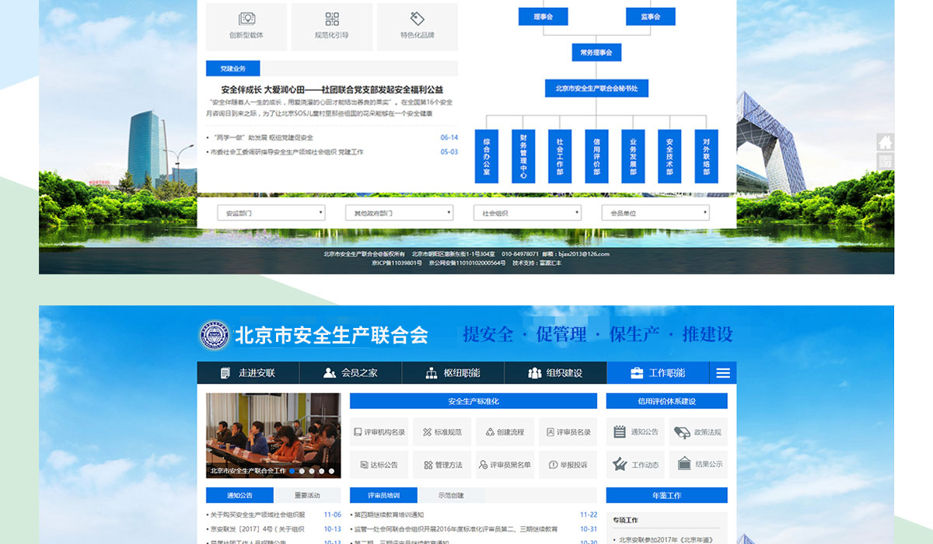
Task: Click the 常务理事会 org chart box
Action: [596, 53]
